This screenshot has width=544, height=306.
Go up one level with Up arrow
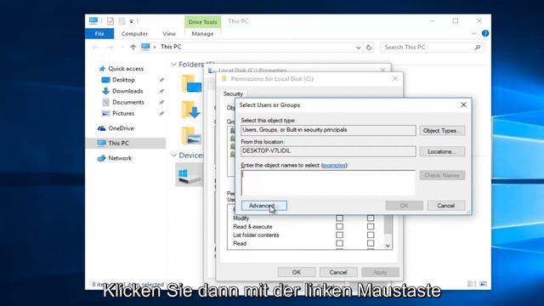(133, 48)
